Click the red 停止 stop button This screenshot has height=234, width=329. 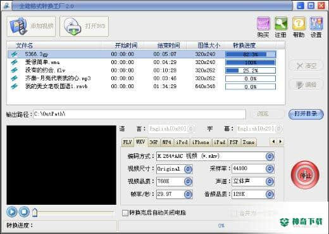click(305, 175)
